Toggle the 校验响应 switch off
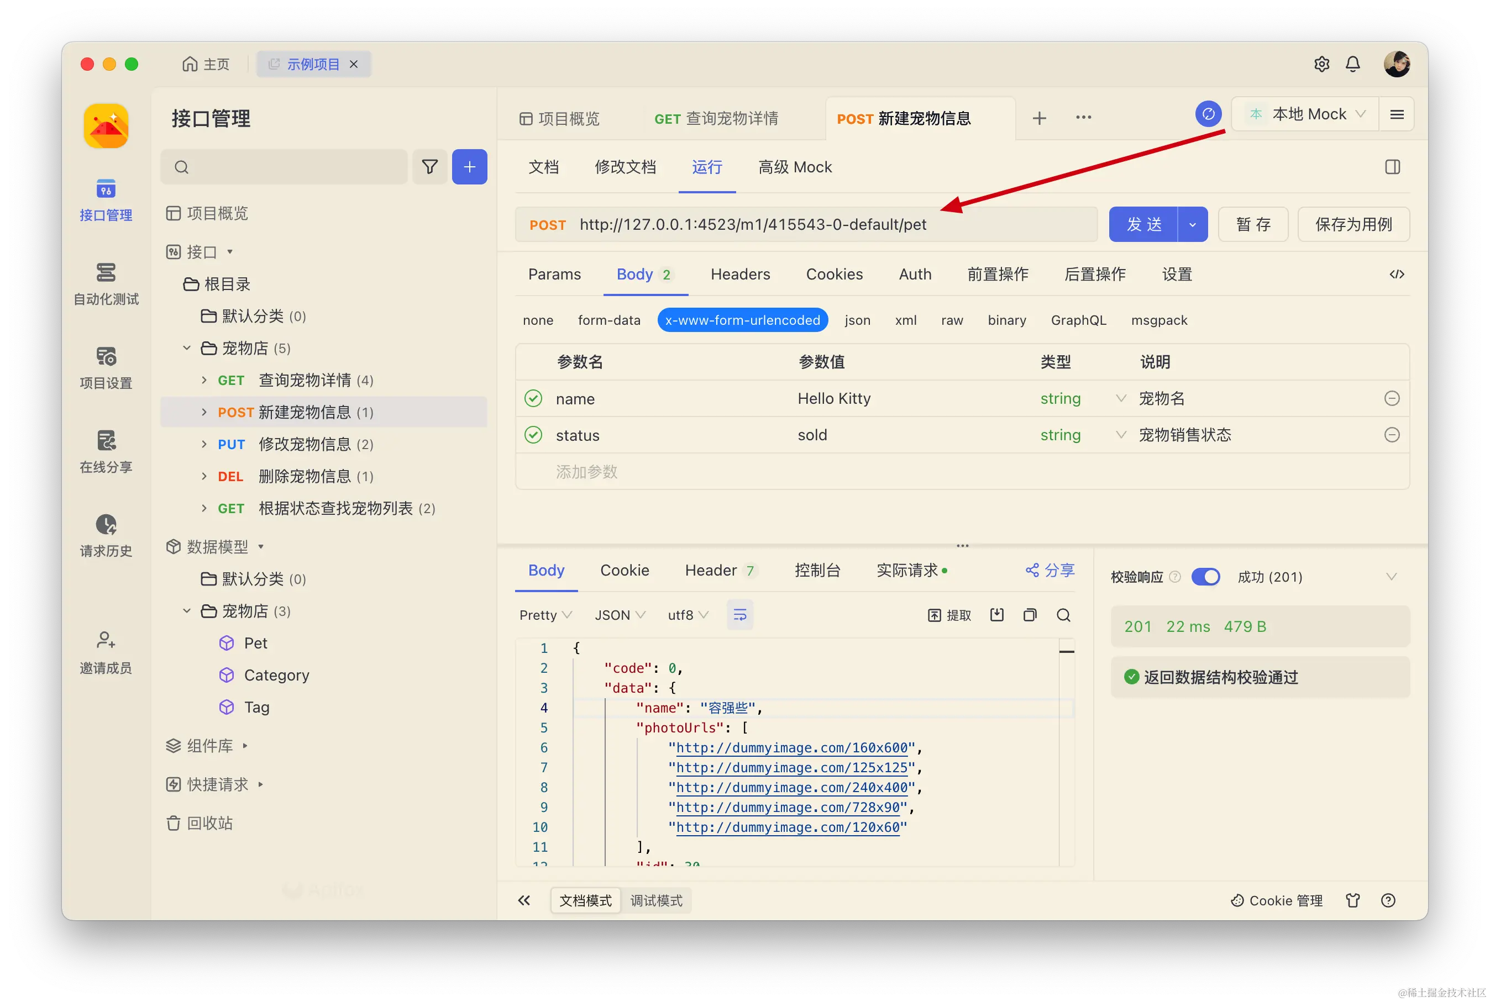The height and width of the screenshot is (1002, 1490). coord(1205,577)
